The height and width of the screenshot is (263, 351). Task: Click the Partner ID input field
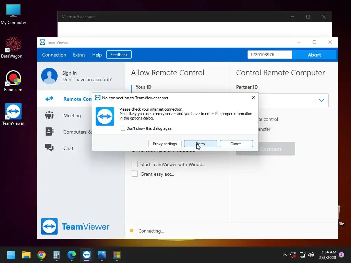(287, 100)
